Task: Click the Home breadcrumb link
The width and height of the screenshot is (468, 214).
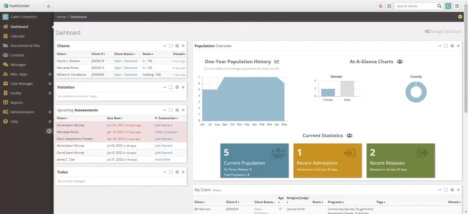Action: pos(61,17)
